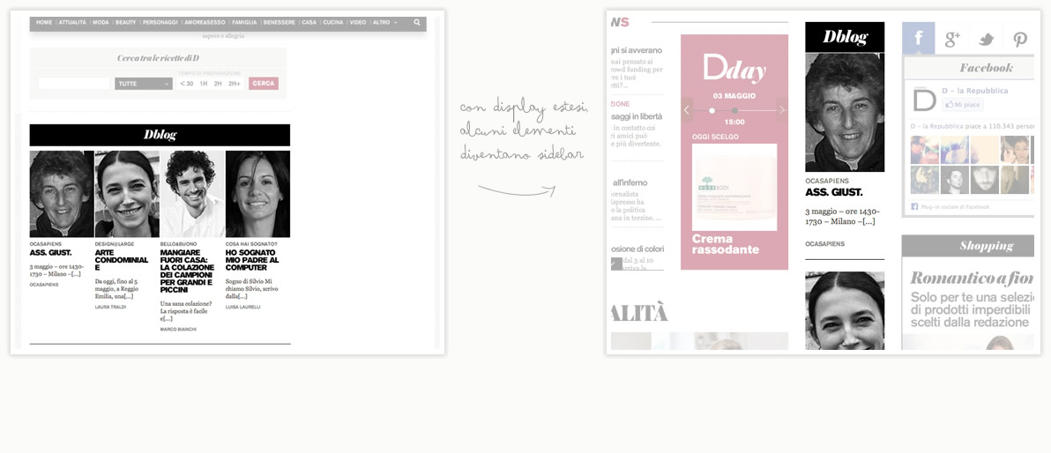The image size is (1051, 453).
Task: Expand the 'ALTRO' navigation menu
Action: click(x=384, y=22)
